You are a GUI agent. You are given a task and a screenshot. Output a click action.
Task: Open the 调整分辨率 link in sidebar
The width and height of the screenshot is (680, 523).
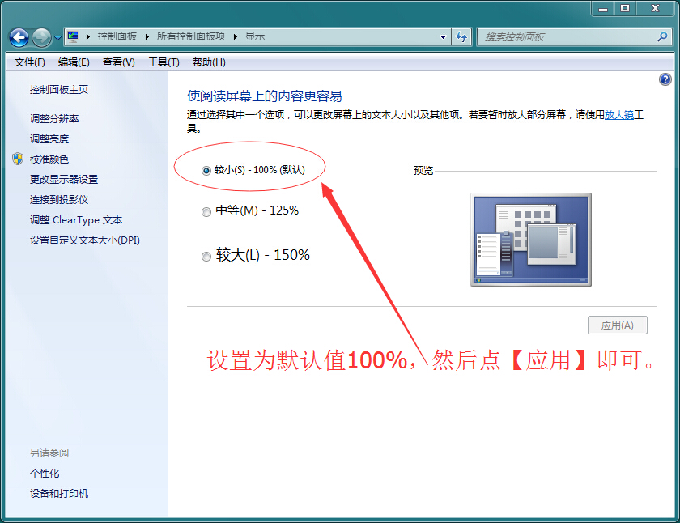[54, 119]
